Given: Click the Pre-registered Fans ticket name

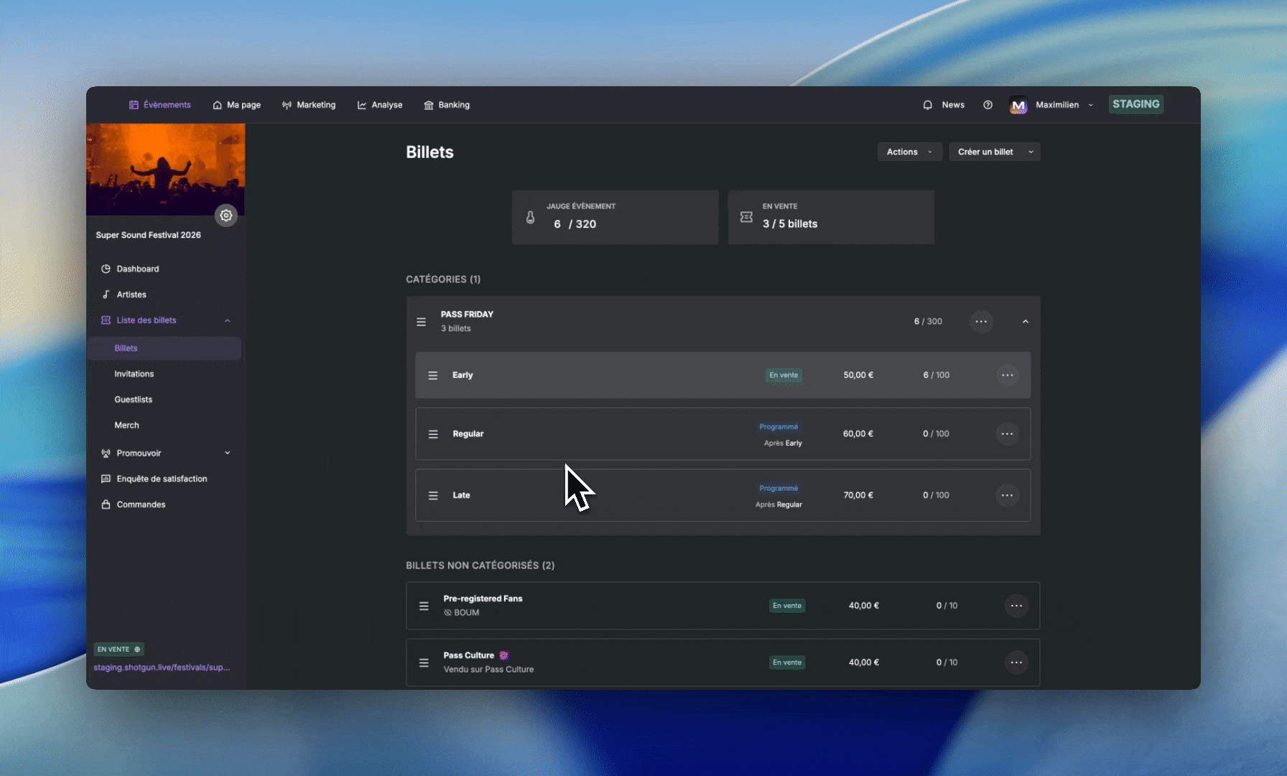Looking at the screenshot, I should tap(483, 599).
